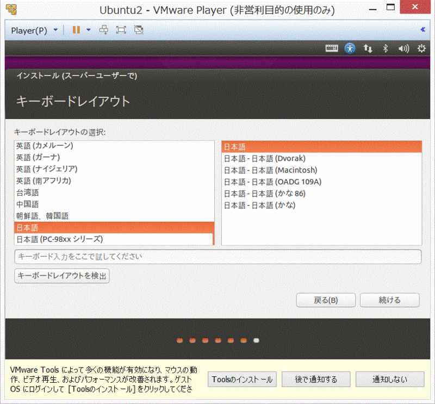Pause the virtual machine
Image resolution: width=435 pixels, height=404 pixels.
click(75, 30)
